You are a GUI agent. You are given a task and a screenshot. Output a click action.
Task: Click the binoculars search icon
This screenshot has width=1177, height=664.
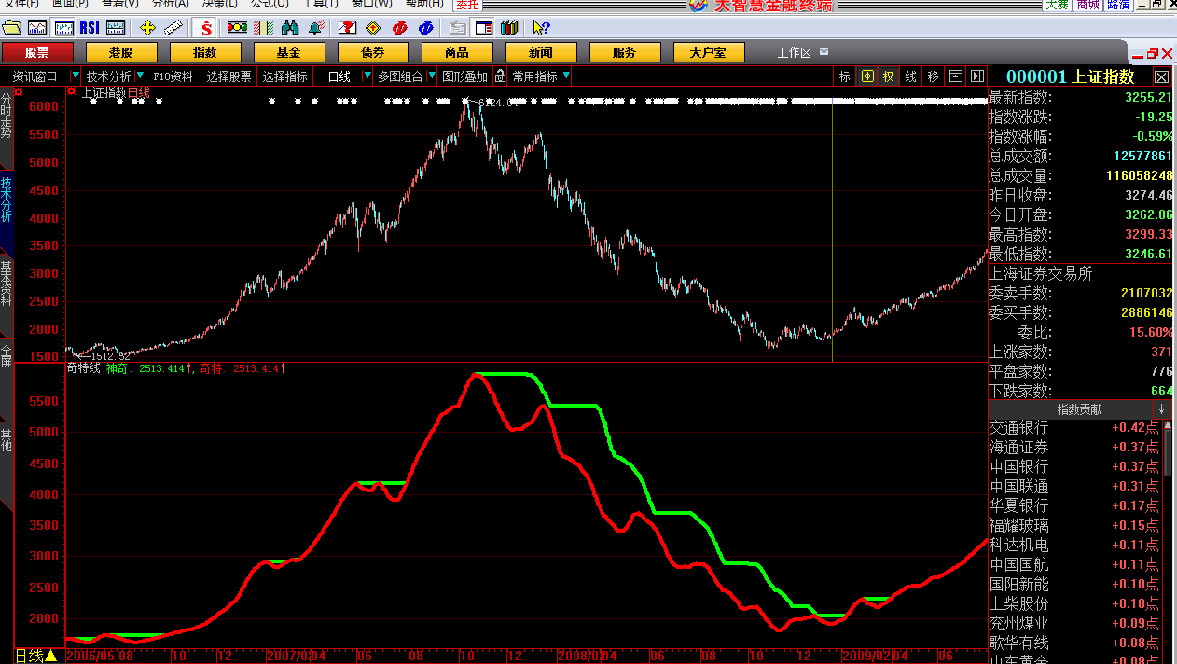coord(290,28)
